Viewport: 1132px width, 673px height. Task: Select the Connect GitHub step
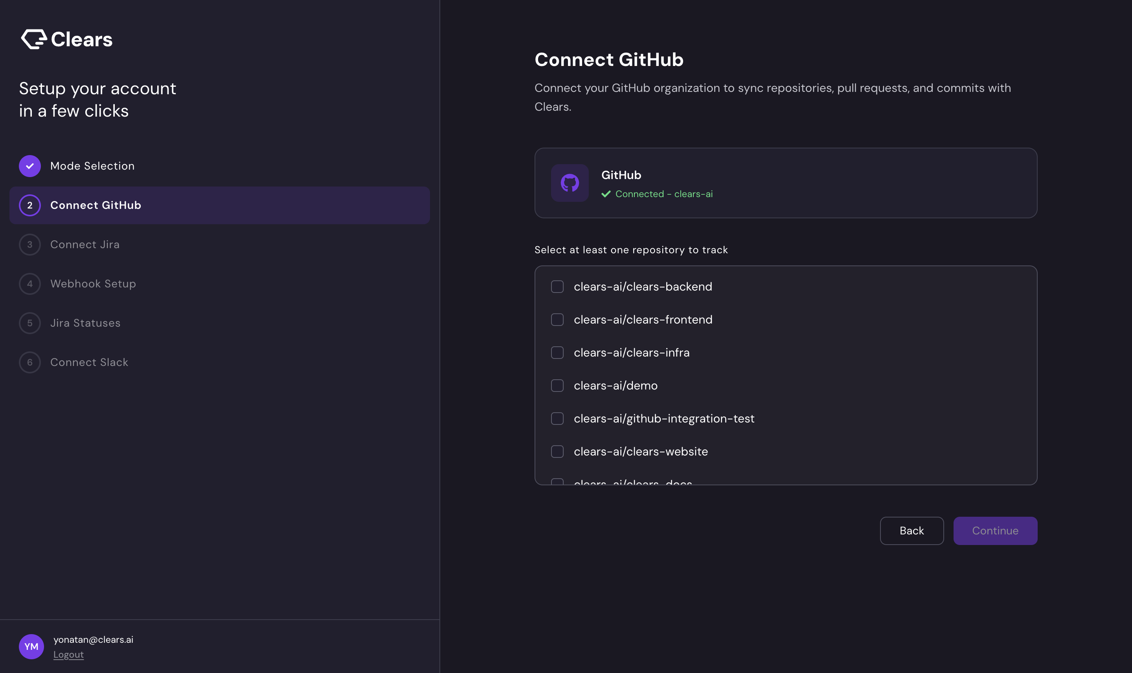pyautogui.click(x=220, y=205)
